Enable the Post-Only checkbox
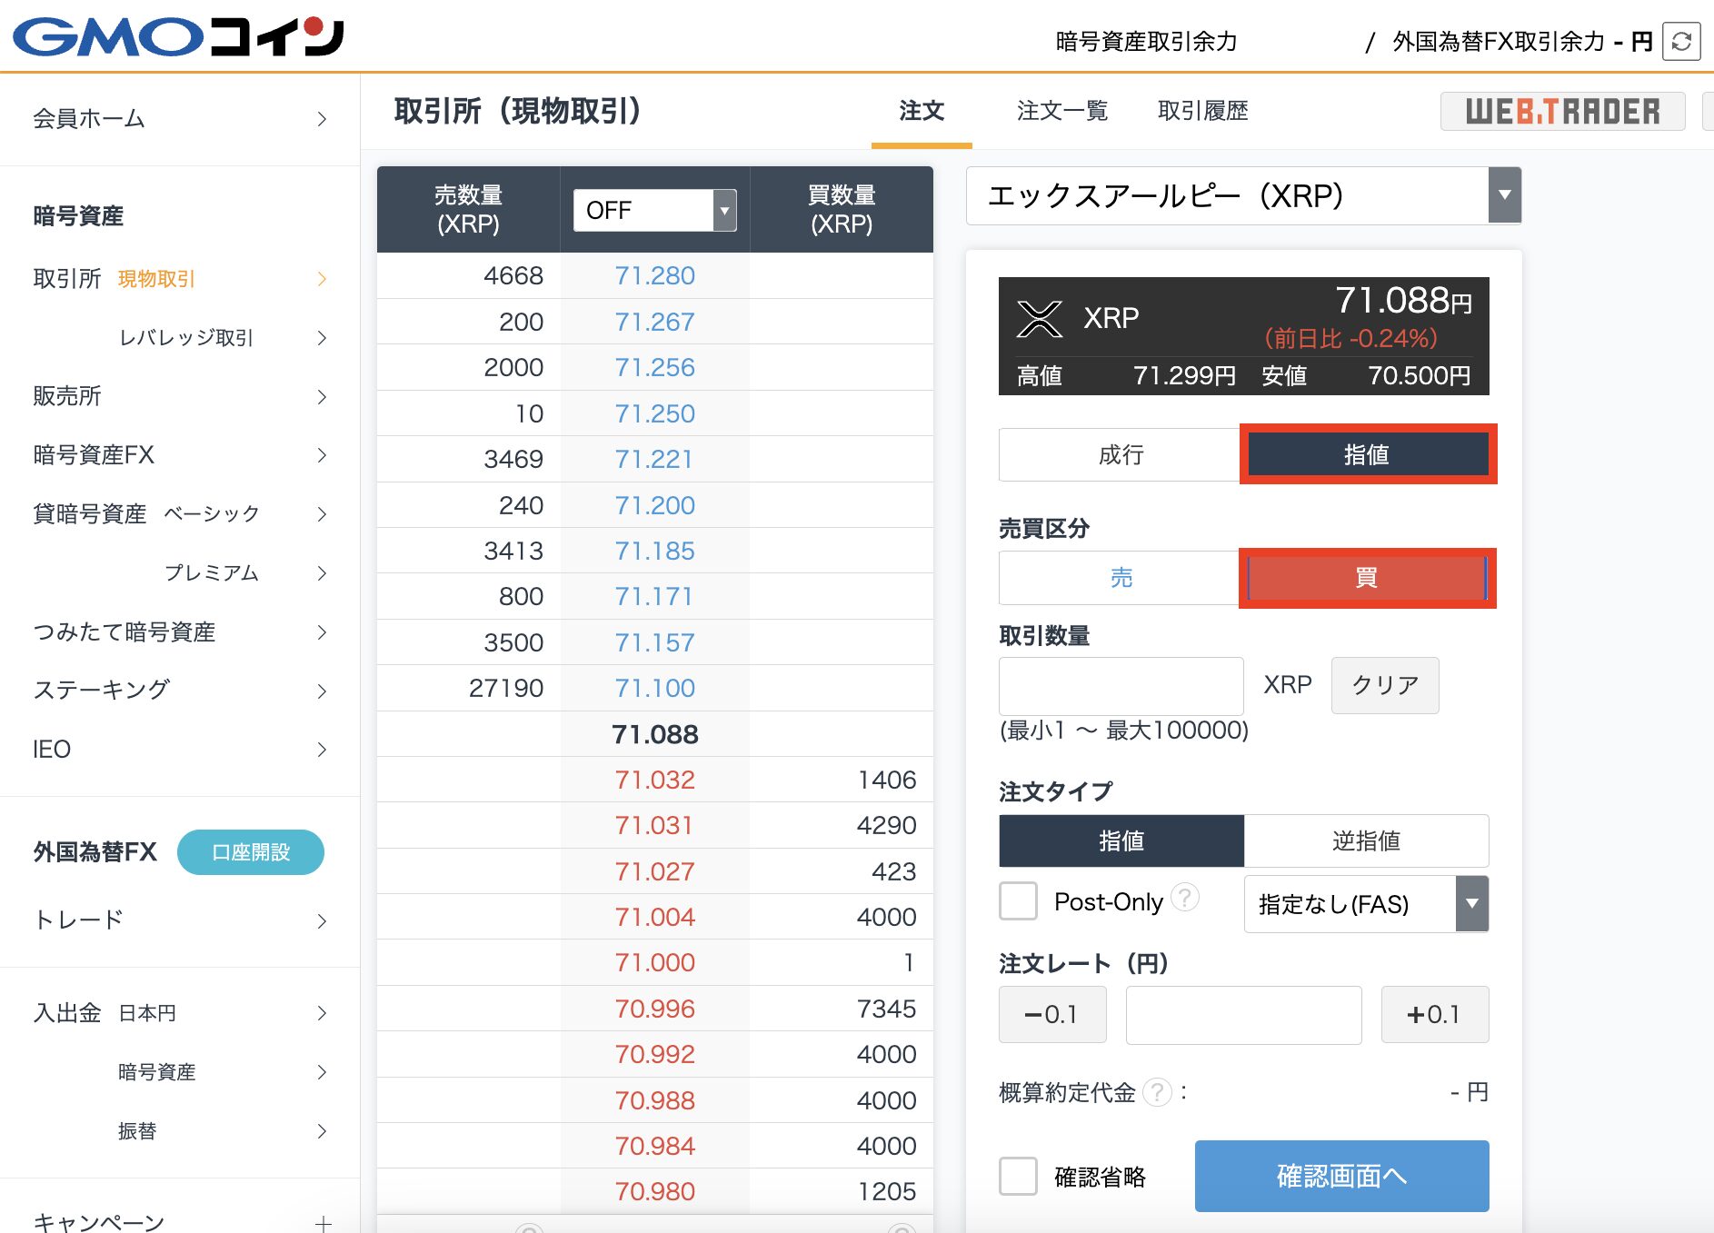This screenshot has height=1233, width=1714. coord(1018,901)
